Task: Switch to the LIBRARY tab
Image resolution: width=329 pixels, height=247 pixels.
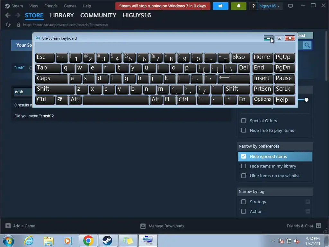Action: [x=62, y=15]
